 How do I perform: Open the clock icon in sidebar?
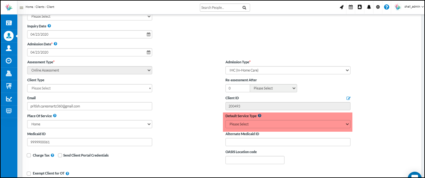(x=9, y=60)
